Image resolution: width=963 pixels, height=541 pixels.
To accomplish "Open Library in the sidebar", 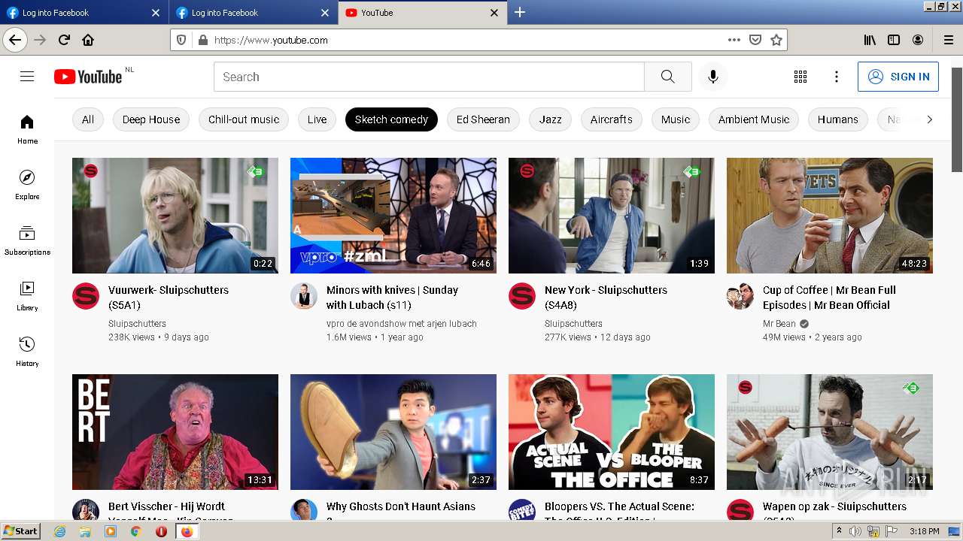I will coord(27,296).
